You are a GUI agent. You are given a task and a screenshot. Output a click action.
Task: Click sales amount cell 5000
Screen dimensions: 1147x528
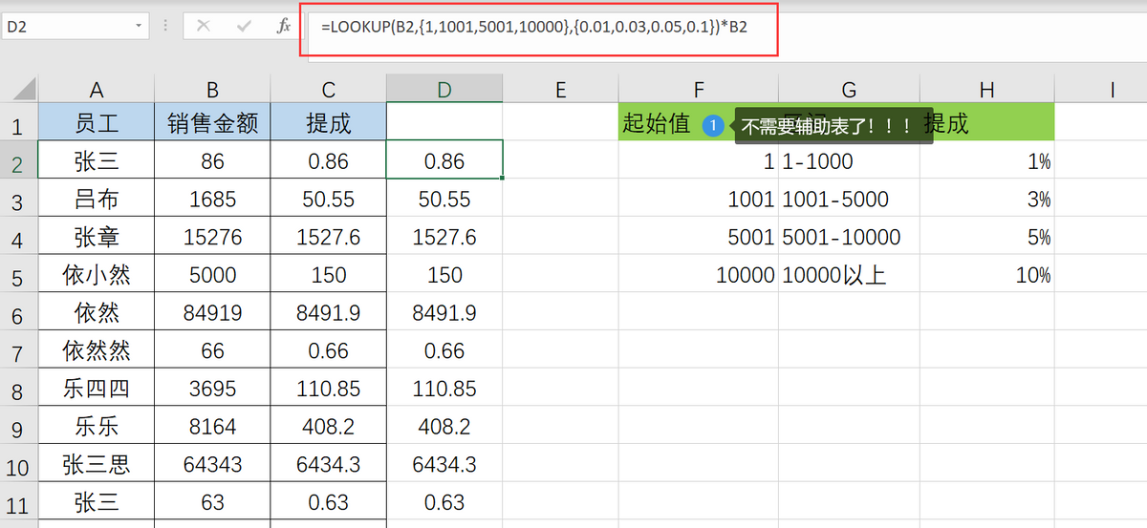tap(212, 275)
